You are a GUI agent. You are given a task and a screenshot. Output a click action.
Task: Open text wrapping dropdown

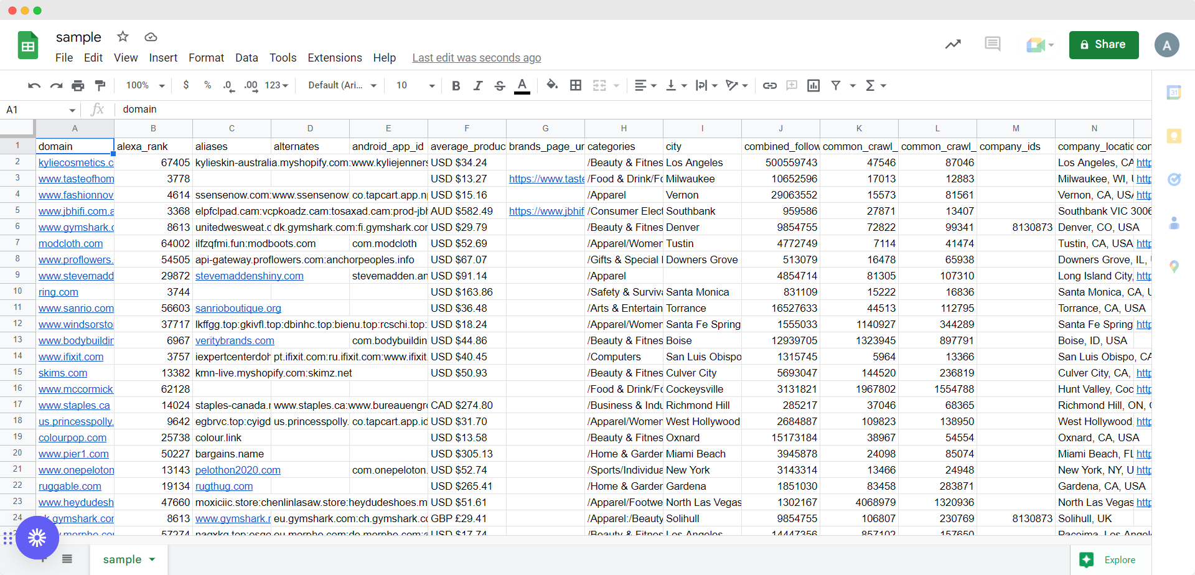(x=706, y=85)
